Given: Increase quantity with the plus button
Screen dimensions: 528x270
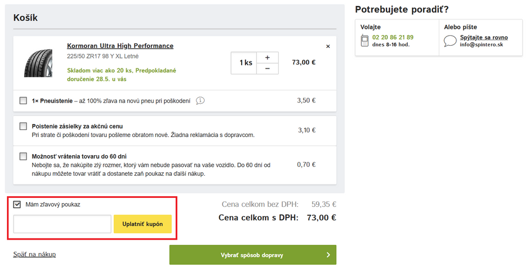Looking at the screenshot, I should point(268,57).
